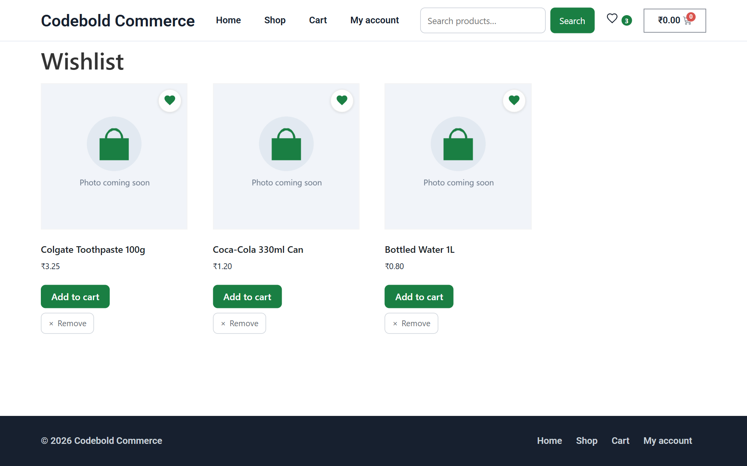747x466 pixels.
Task: Click Home link in the footer
Action: click(549, 441)
